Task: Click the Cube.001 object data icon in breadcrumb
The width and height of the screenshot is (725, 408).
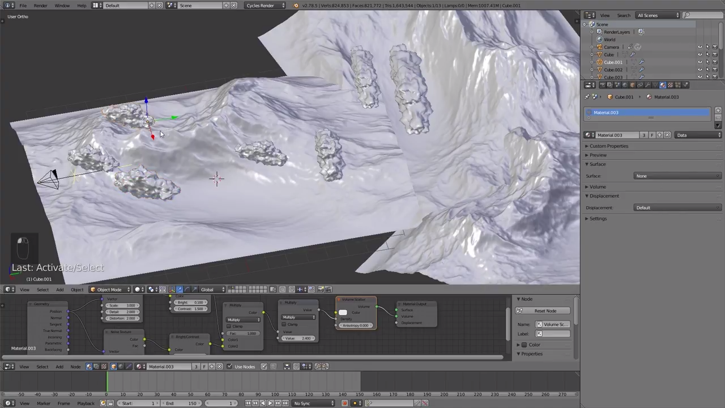Action: 609,97
